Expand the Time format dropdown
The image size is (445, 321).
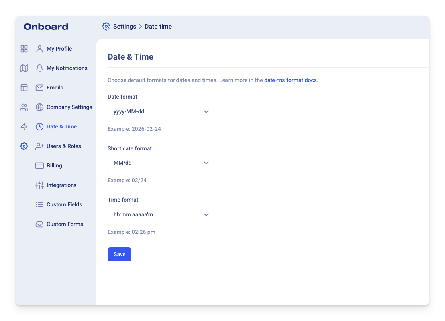click(162, 214)
